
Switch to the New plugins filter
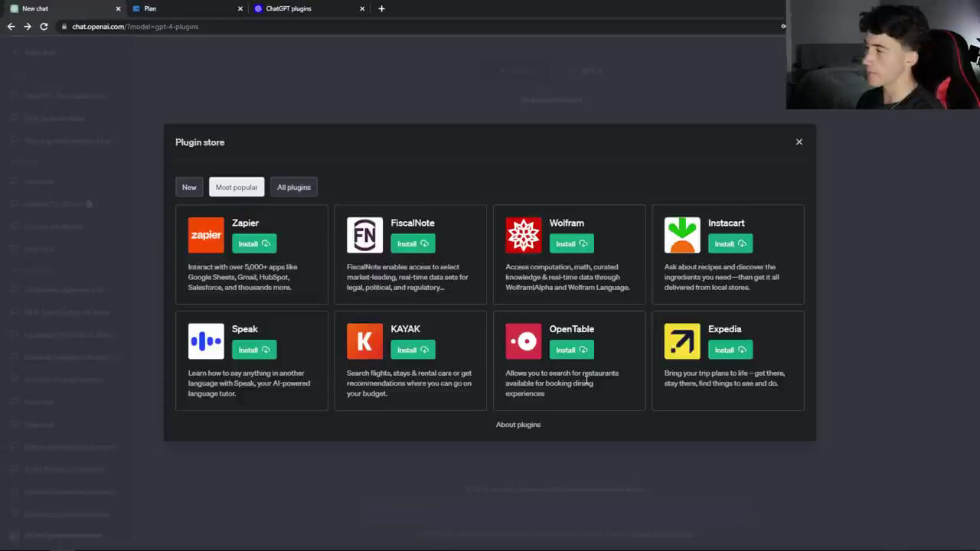189,187
